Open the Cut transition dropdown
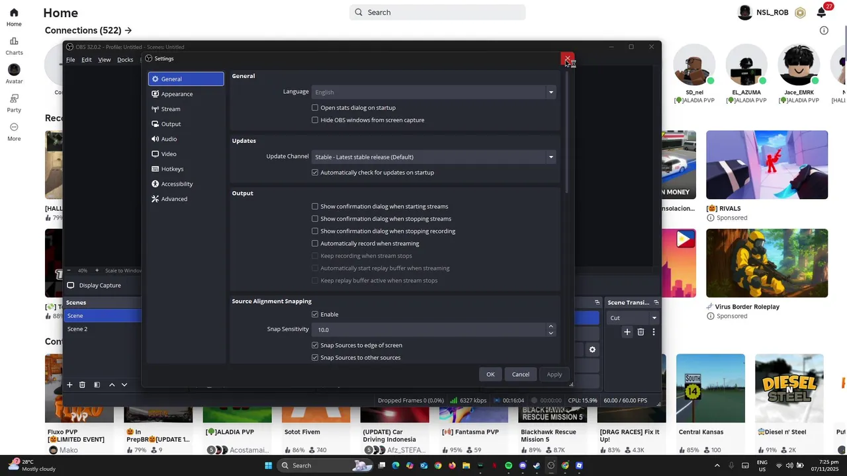Viewport: 847px width, 476px height. click(633, 318)
